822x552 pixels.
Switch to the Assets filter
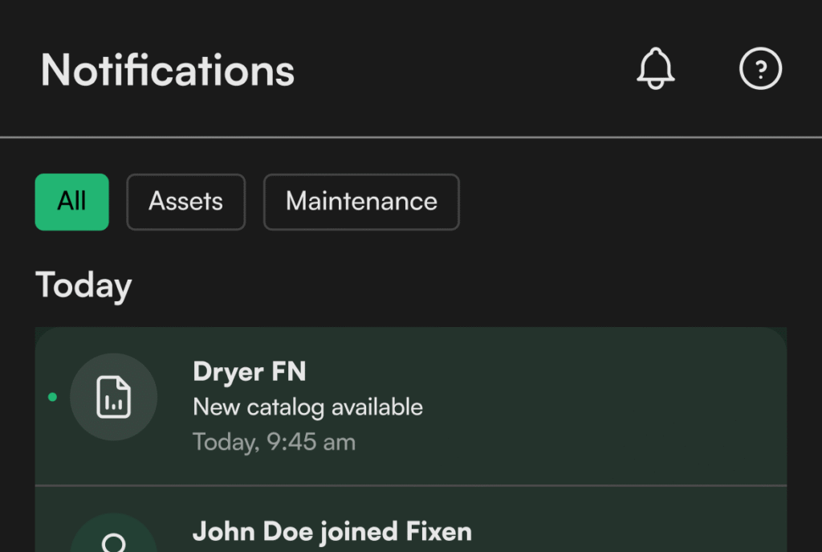tap(185, 202)
